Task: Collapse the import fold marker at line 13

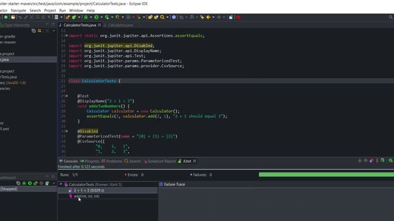Action: coord(66,36)
